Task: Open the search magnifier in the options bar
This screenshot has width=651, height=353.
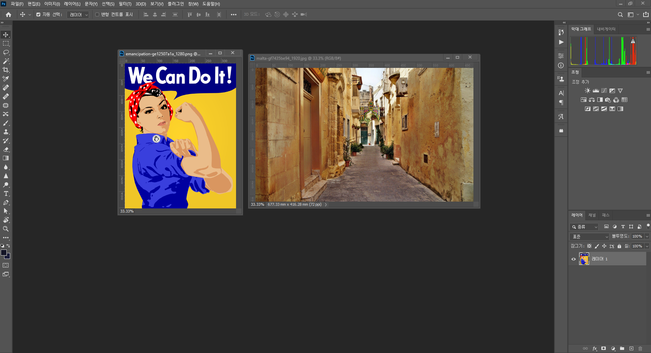Action: tap(620, 15)
